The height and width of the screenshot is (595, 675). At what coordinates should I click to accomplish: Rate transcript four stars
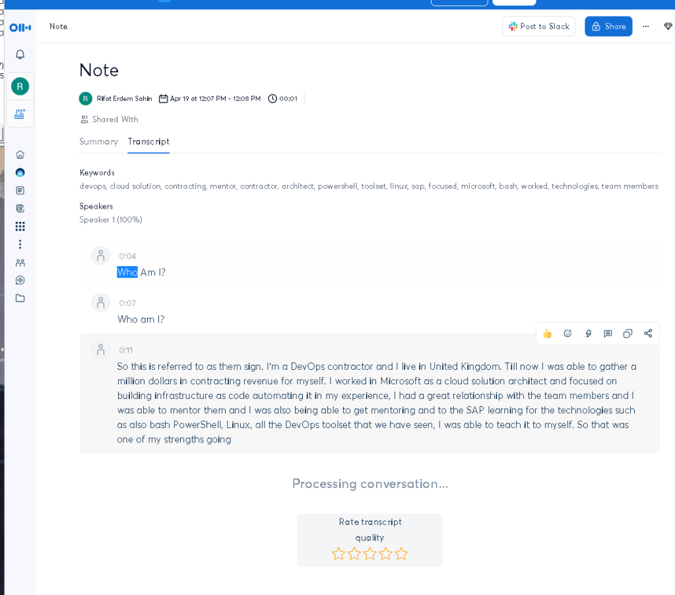pyautogui.click(x=385, y=553)
